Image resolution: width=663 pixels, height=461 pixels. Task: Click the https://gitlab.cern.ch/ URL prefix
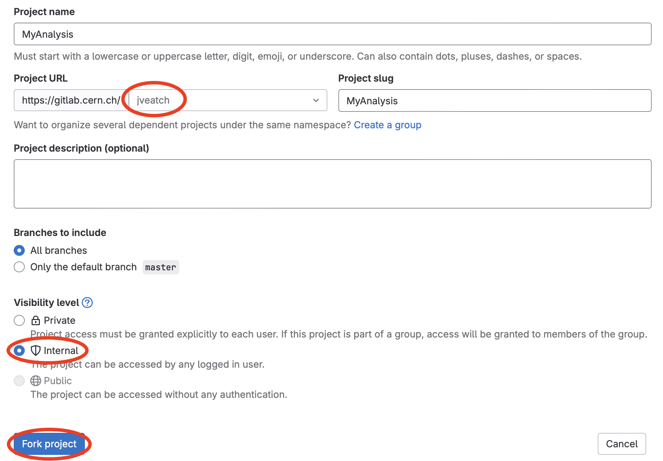click(71, 100)
